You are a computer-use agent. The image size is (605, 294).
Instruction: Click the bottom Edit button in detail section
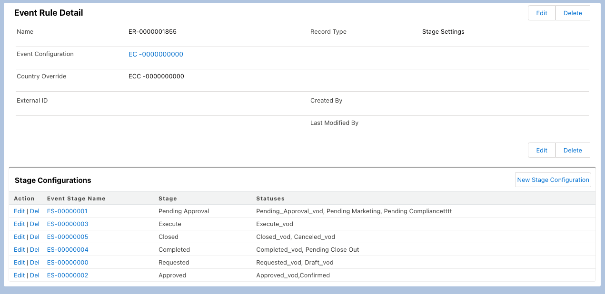pyautogui.click(x=541, y=150)
